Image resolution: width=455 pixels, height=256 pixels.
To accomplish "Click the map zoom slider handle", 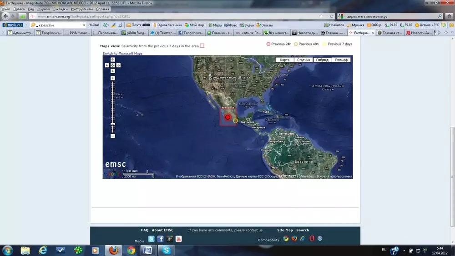I will (113, 124).
